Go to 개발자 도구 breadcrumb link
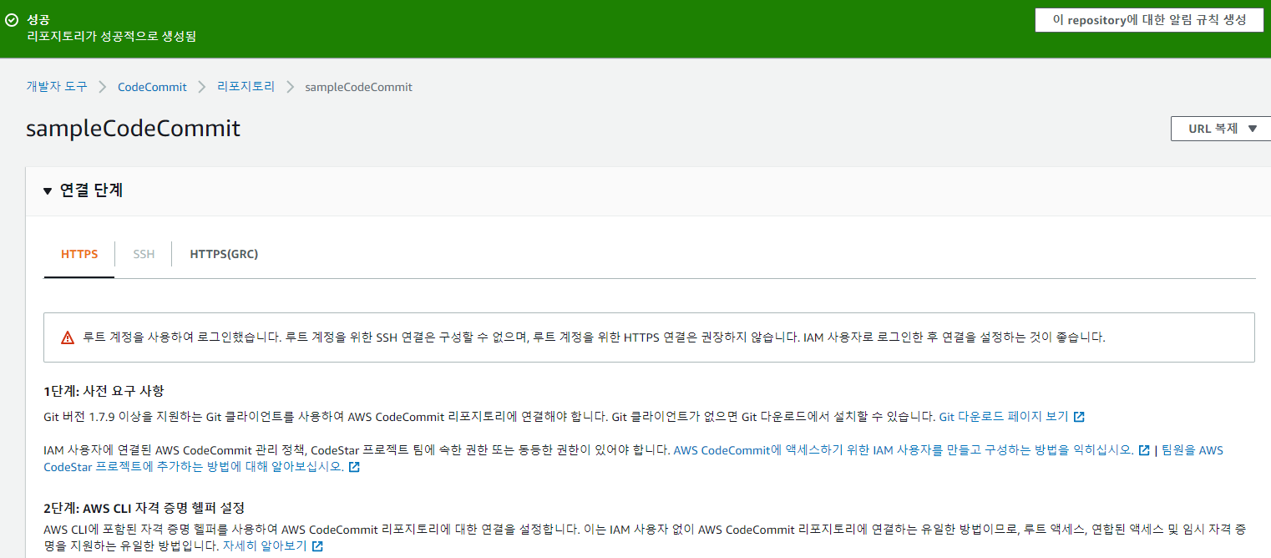Viewport: 1271px width, 558px height. [57, 87]
